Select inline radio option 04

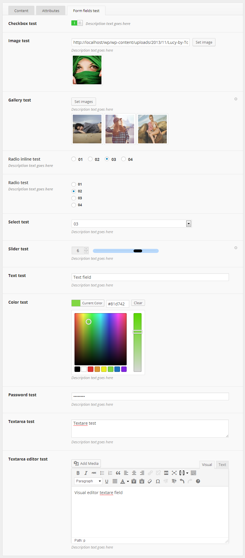124,159
